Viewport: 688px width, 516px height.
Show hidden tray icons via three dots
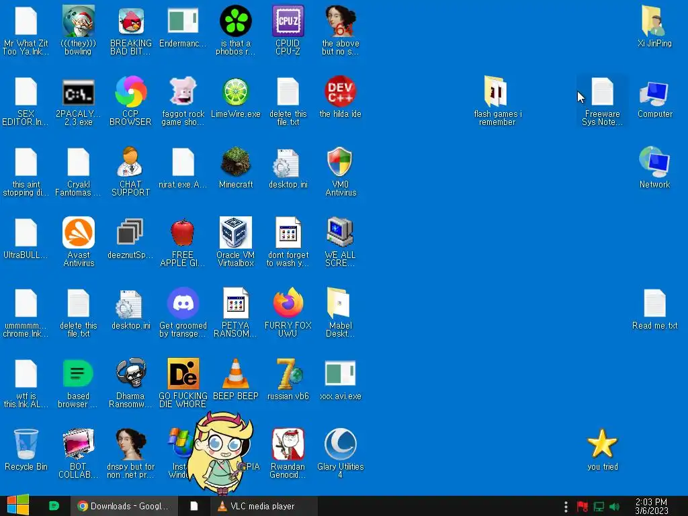pyautogui.click(x=566, y=507)
